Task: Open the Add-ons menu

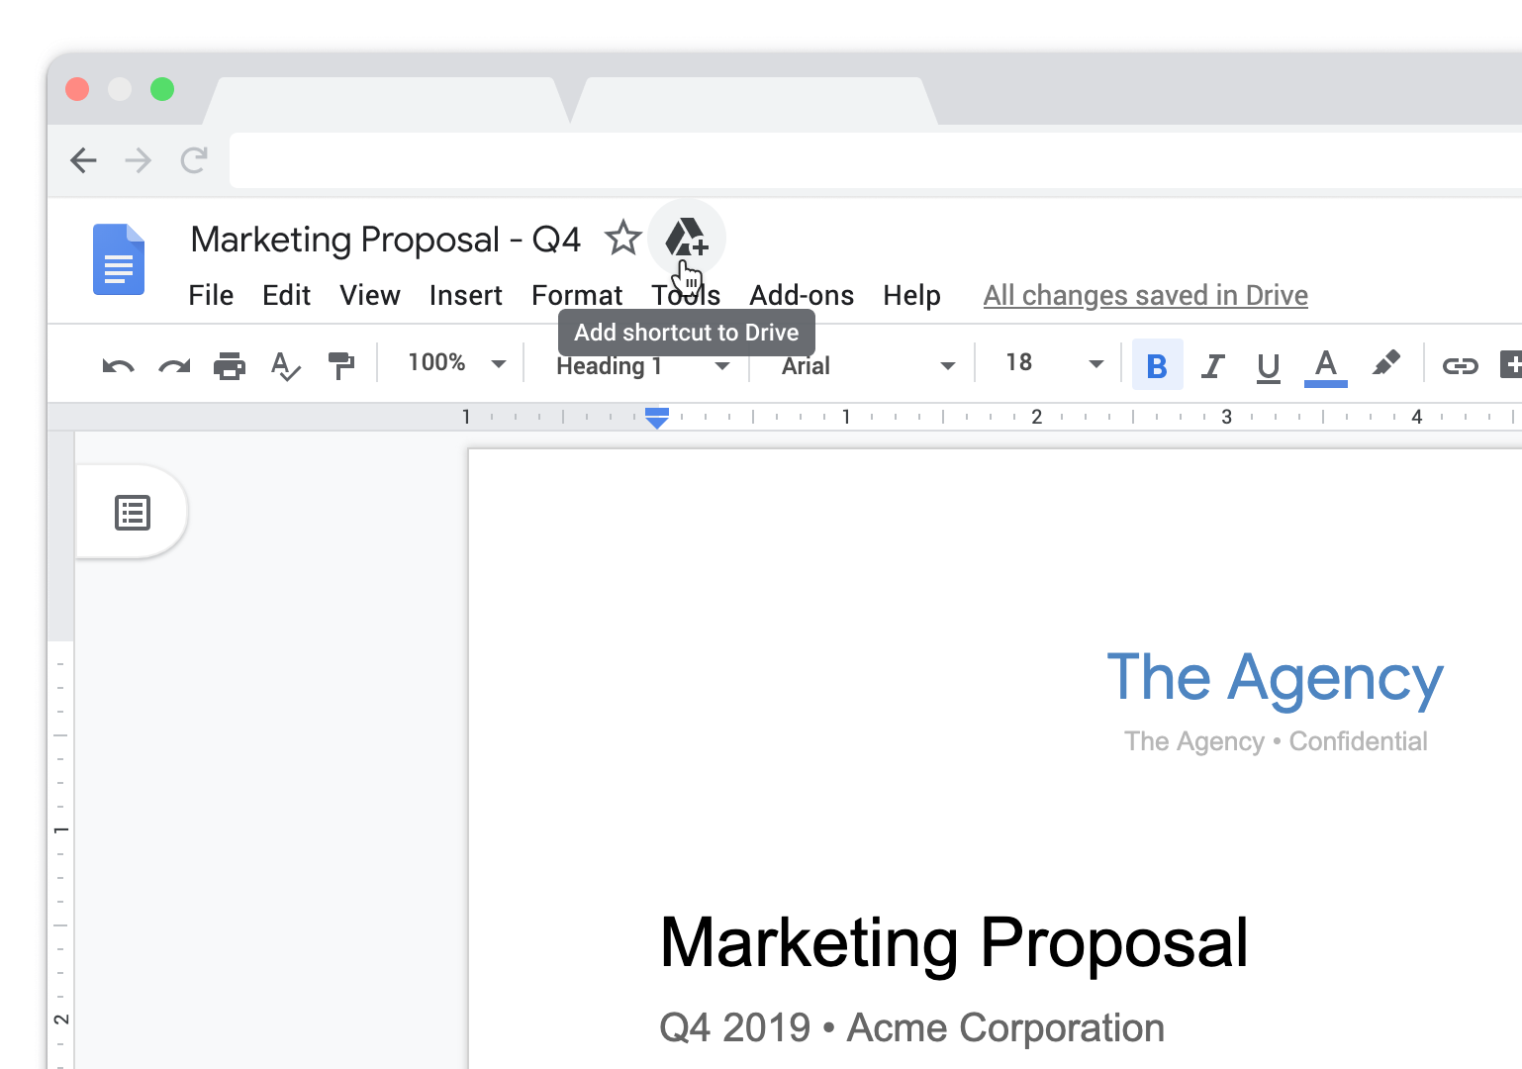Action: point(803,295)
